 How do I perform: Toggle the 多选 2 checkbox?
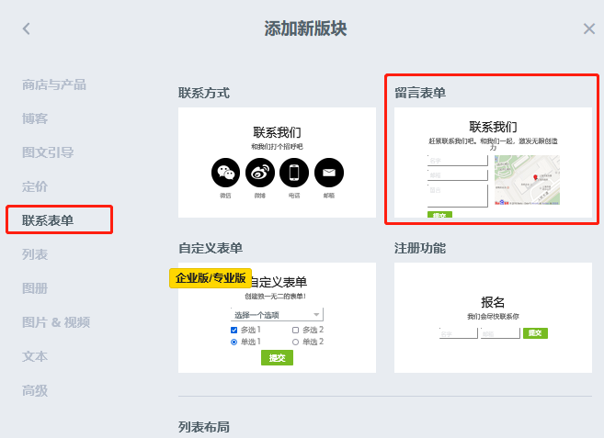click(295, 330)
